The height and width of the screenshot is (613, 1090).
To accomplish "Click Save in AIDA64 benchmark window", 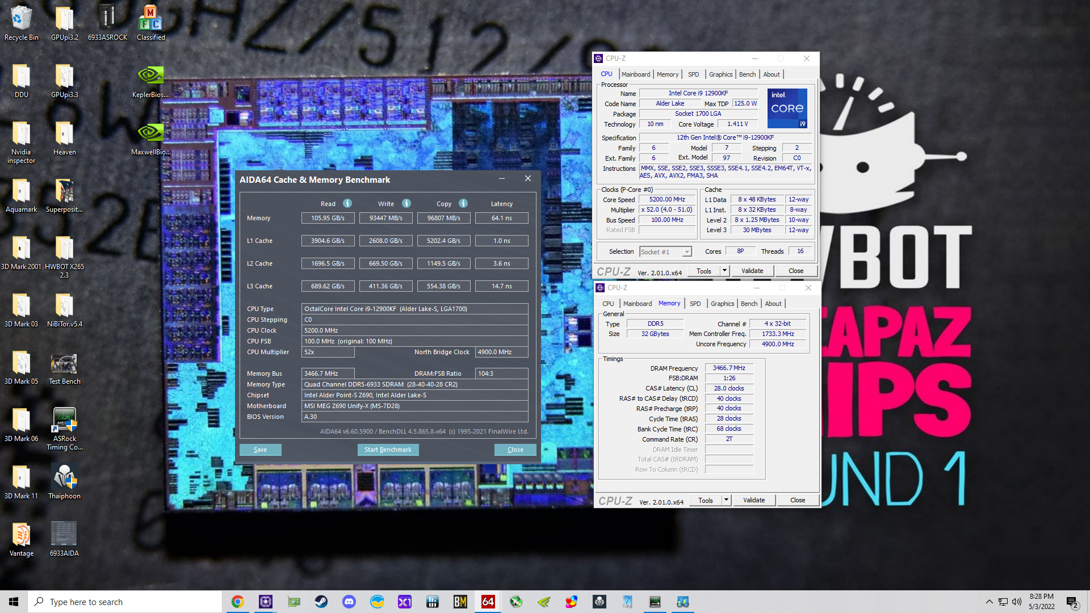I will pyautogui.click(x=260, y=450).
